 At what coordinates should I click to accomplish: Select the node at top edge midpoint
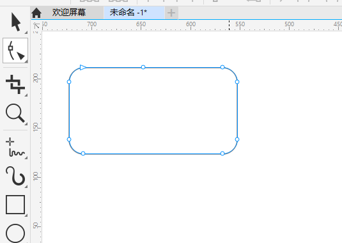click(x=143, y=67)
